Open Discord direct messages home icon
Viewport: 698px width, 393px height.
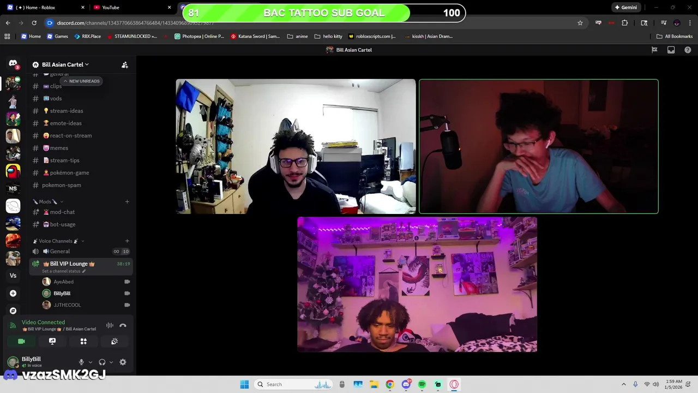13,64
